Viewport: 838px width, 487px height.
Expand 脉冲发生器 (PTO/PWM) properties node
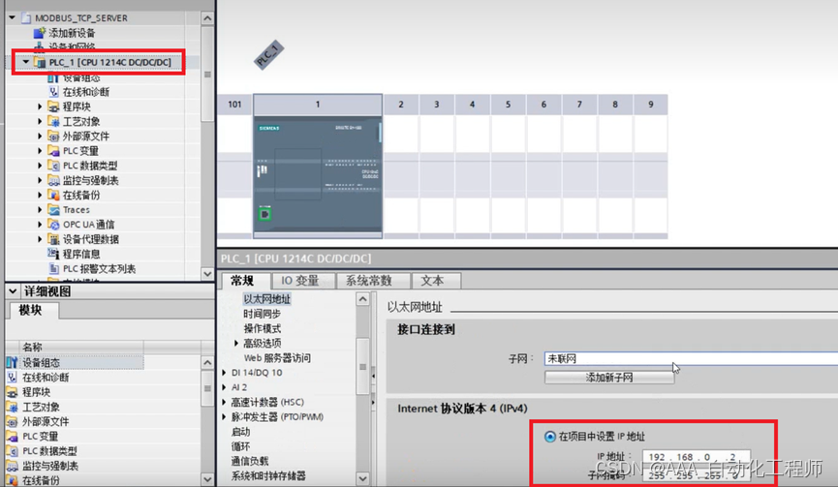click(224, 417)
